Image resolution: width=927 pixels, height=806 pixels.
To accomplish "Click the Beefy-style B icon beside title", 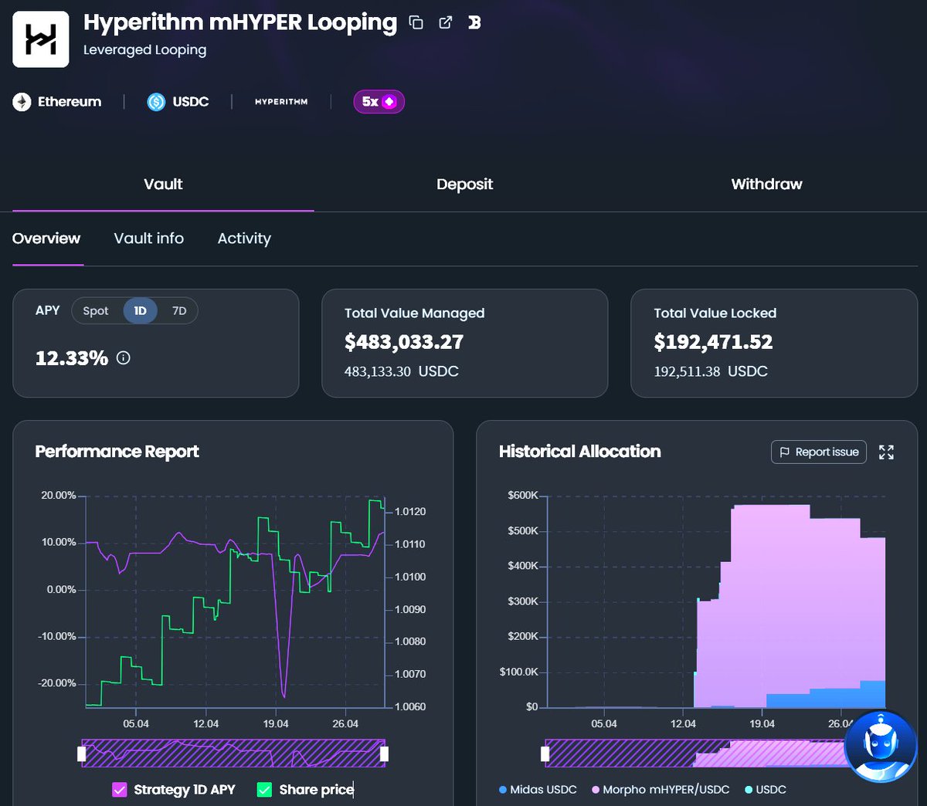I will click(x=474, y=22).
